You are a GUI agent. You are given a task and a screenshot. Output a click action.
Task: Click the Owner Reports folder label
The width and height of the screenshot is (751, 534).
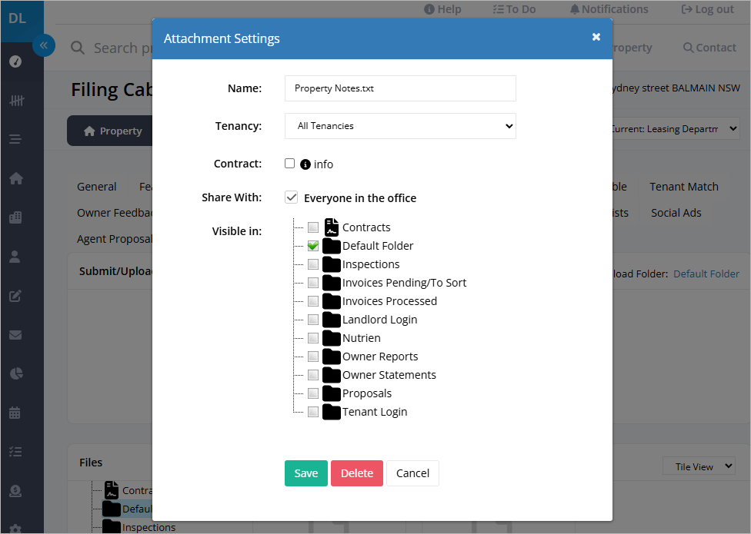pos(380,357)
